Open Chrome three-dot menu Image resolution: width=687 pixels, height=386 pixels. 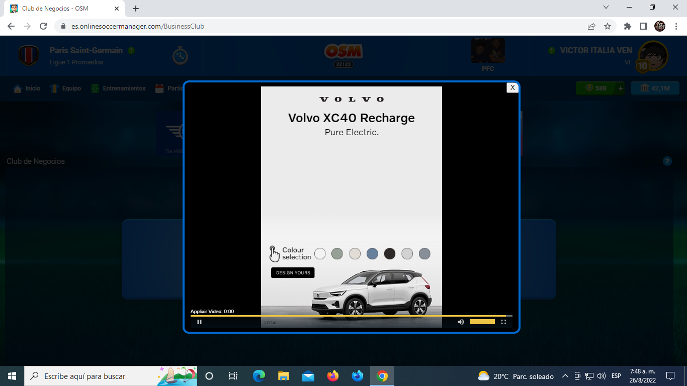675,26
